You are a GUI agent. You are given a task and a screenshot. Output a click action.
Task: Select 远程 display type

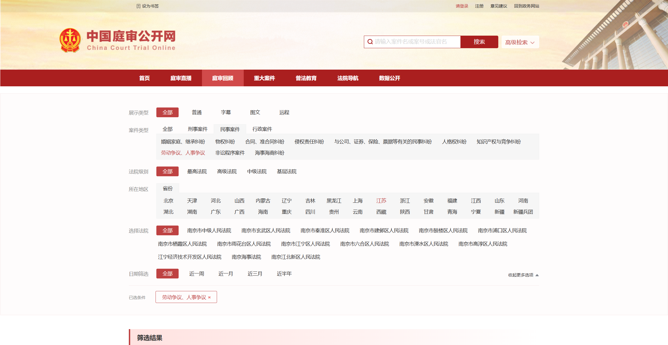[284, 112]
